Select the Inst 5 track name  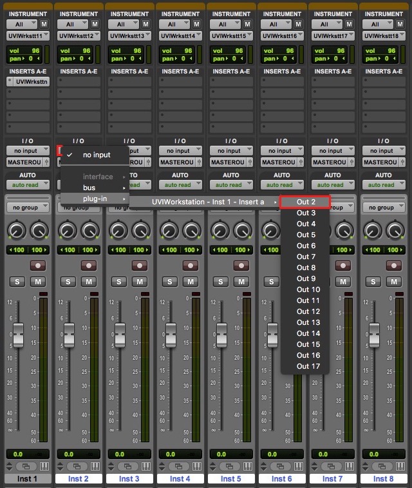231,479
